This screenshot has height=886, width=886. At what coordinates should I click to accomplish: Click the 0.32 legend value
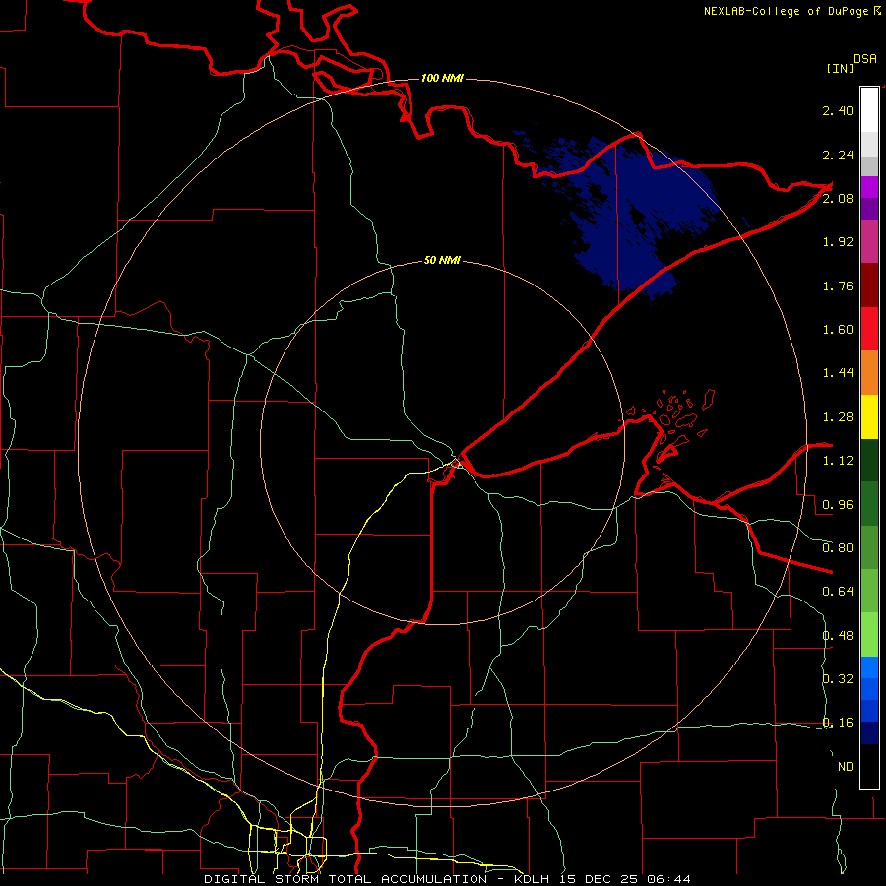coord(838,679)
